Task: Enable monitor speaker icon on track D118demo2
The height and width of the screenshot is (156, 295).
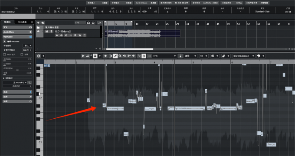Action: click(x=61, y=36)
